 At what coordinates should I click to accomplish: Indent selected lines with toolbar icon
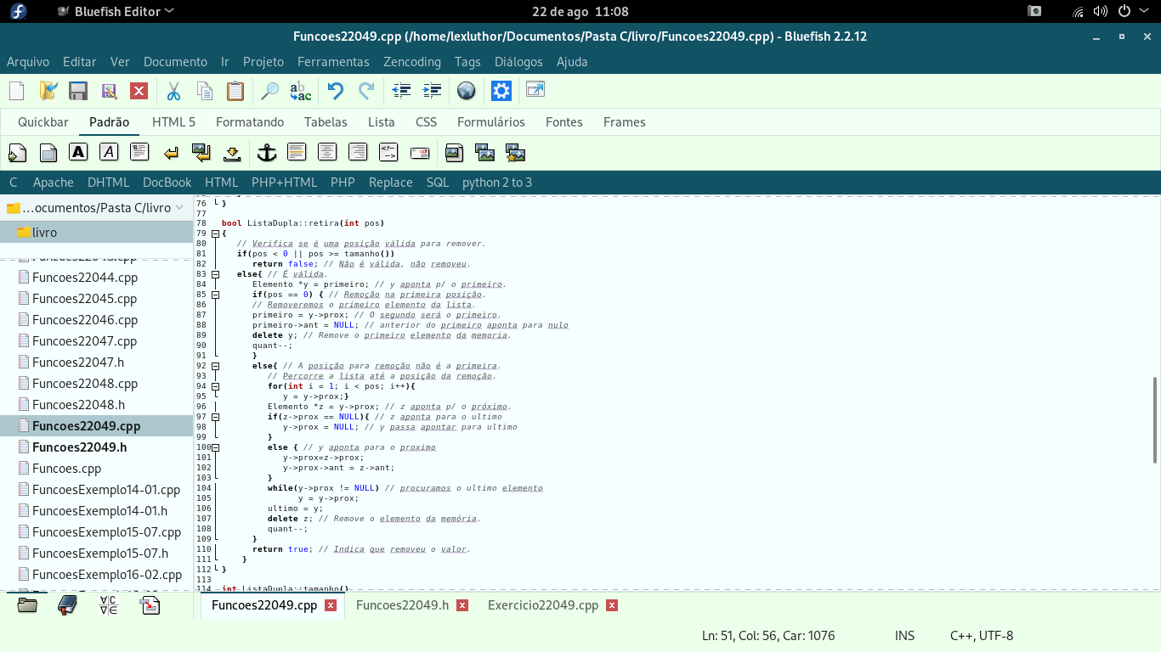432,91
